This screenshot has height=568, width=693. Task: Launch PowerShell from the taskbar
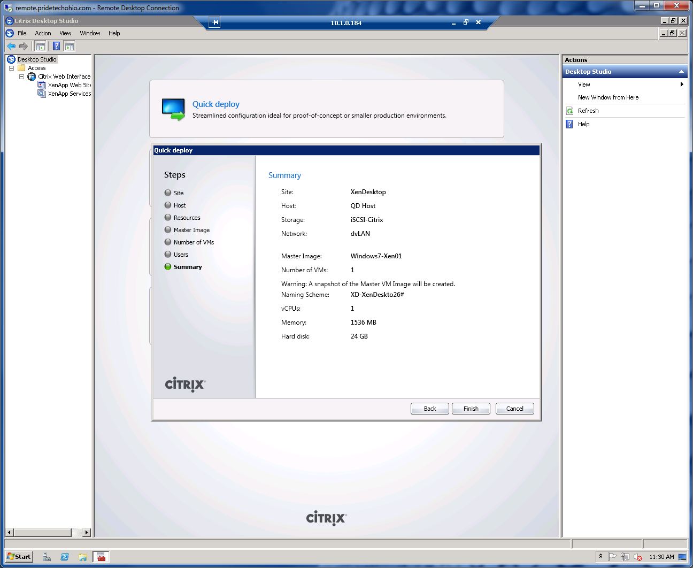(65, 557)
